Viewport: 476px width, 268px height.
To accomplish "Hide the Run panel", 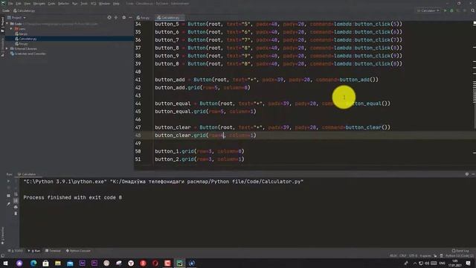I will coord(473,174).
